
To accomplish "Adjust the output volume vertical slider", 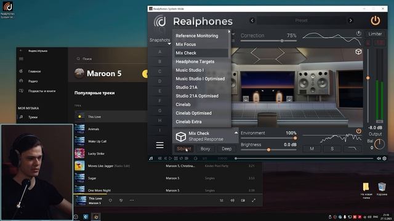I will (368, 78).
